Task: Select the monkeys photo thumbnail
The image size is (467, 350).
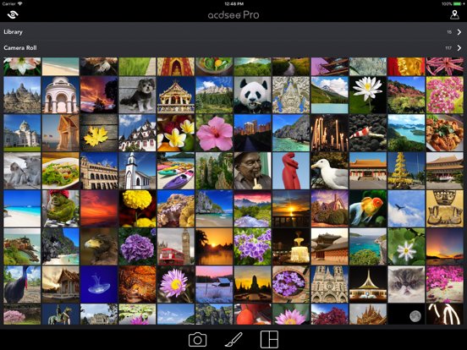Action: tap(22, 171)
